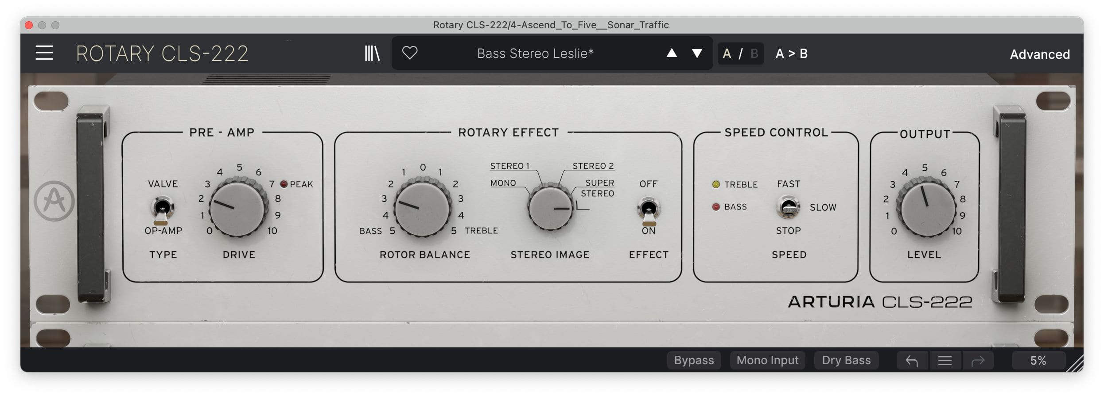Click the Stereo Image selector knob
Screen dimensions: 1104x396
pos(550,208)
